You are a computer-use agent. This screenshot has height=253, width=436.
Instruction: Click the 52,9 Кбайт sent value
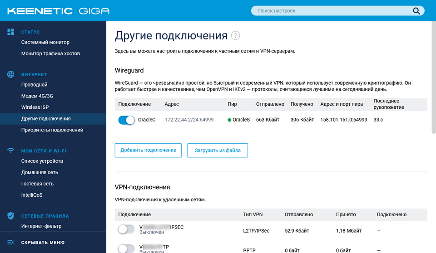(297, 231)
